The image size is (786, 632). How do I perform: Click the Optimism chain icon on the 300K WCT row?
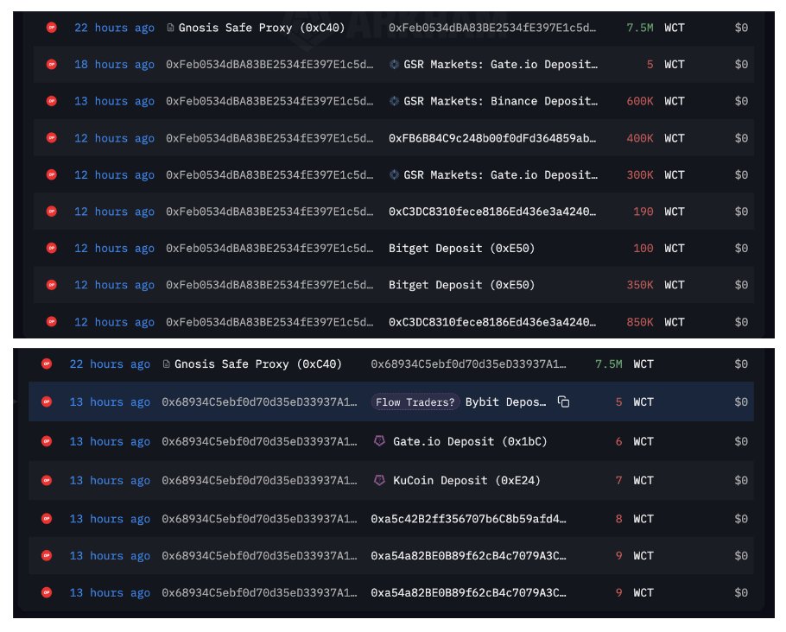(51, 174)
